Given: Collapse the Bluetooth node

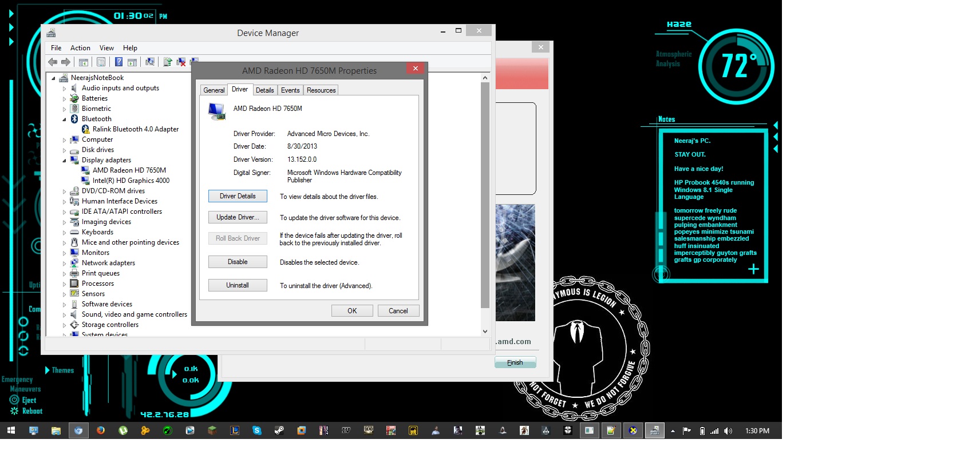Looking at the screenshot, I should point(64,119).
